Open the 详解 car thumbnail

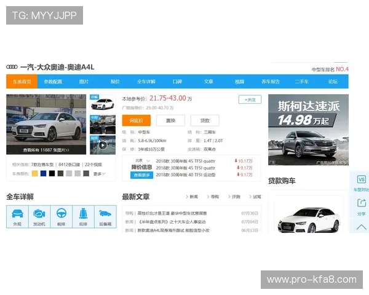tap(103, 104)
